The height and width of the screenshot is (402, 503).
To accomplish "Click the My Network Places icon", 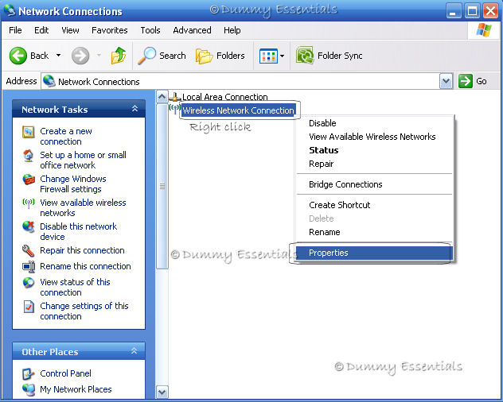I will pyautogui.click(x=29, y=389).
